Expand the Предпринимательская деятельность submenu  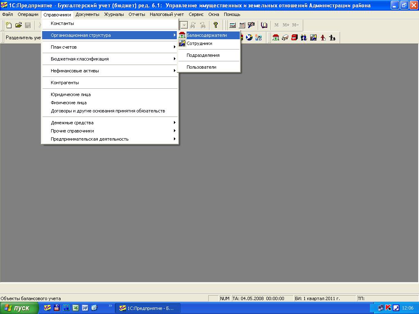click(x=110, y=139)
